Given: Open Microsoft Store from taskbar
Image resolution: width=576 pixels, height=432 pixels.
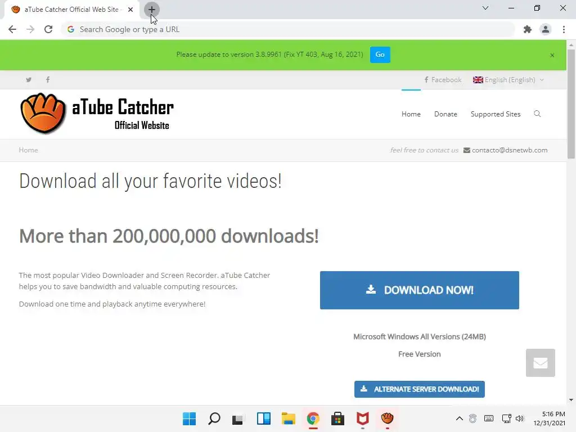Looking at the screenshot, I should pos(337,418).
